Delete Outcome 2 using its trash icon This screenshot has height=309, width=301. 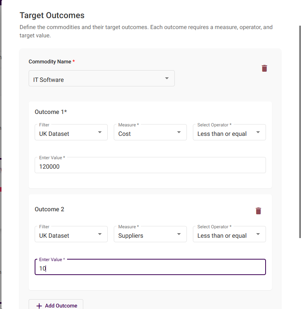(258, 211)
